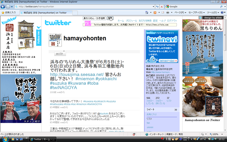Click the orange RSS feeds icon
Image resolution: width=227 pixels, height=142 pixels.
[155, 13]
